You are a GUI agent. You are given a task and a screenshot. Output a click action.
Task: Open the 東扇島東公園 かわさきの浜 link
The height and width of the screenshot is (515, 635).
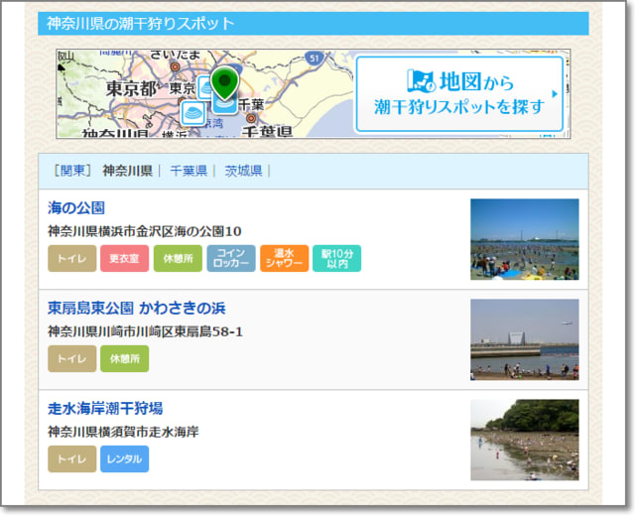136,308
